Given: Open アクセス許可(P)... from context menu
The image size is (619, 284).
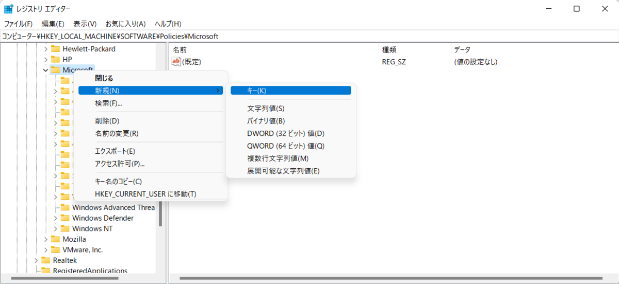Looking at the screenshot, I should click(151, 164).
